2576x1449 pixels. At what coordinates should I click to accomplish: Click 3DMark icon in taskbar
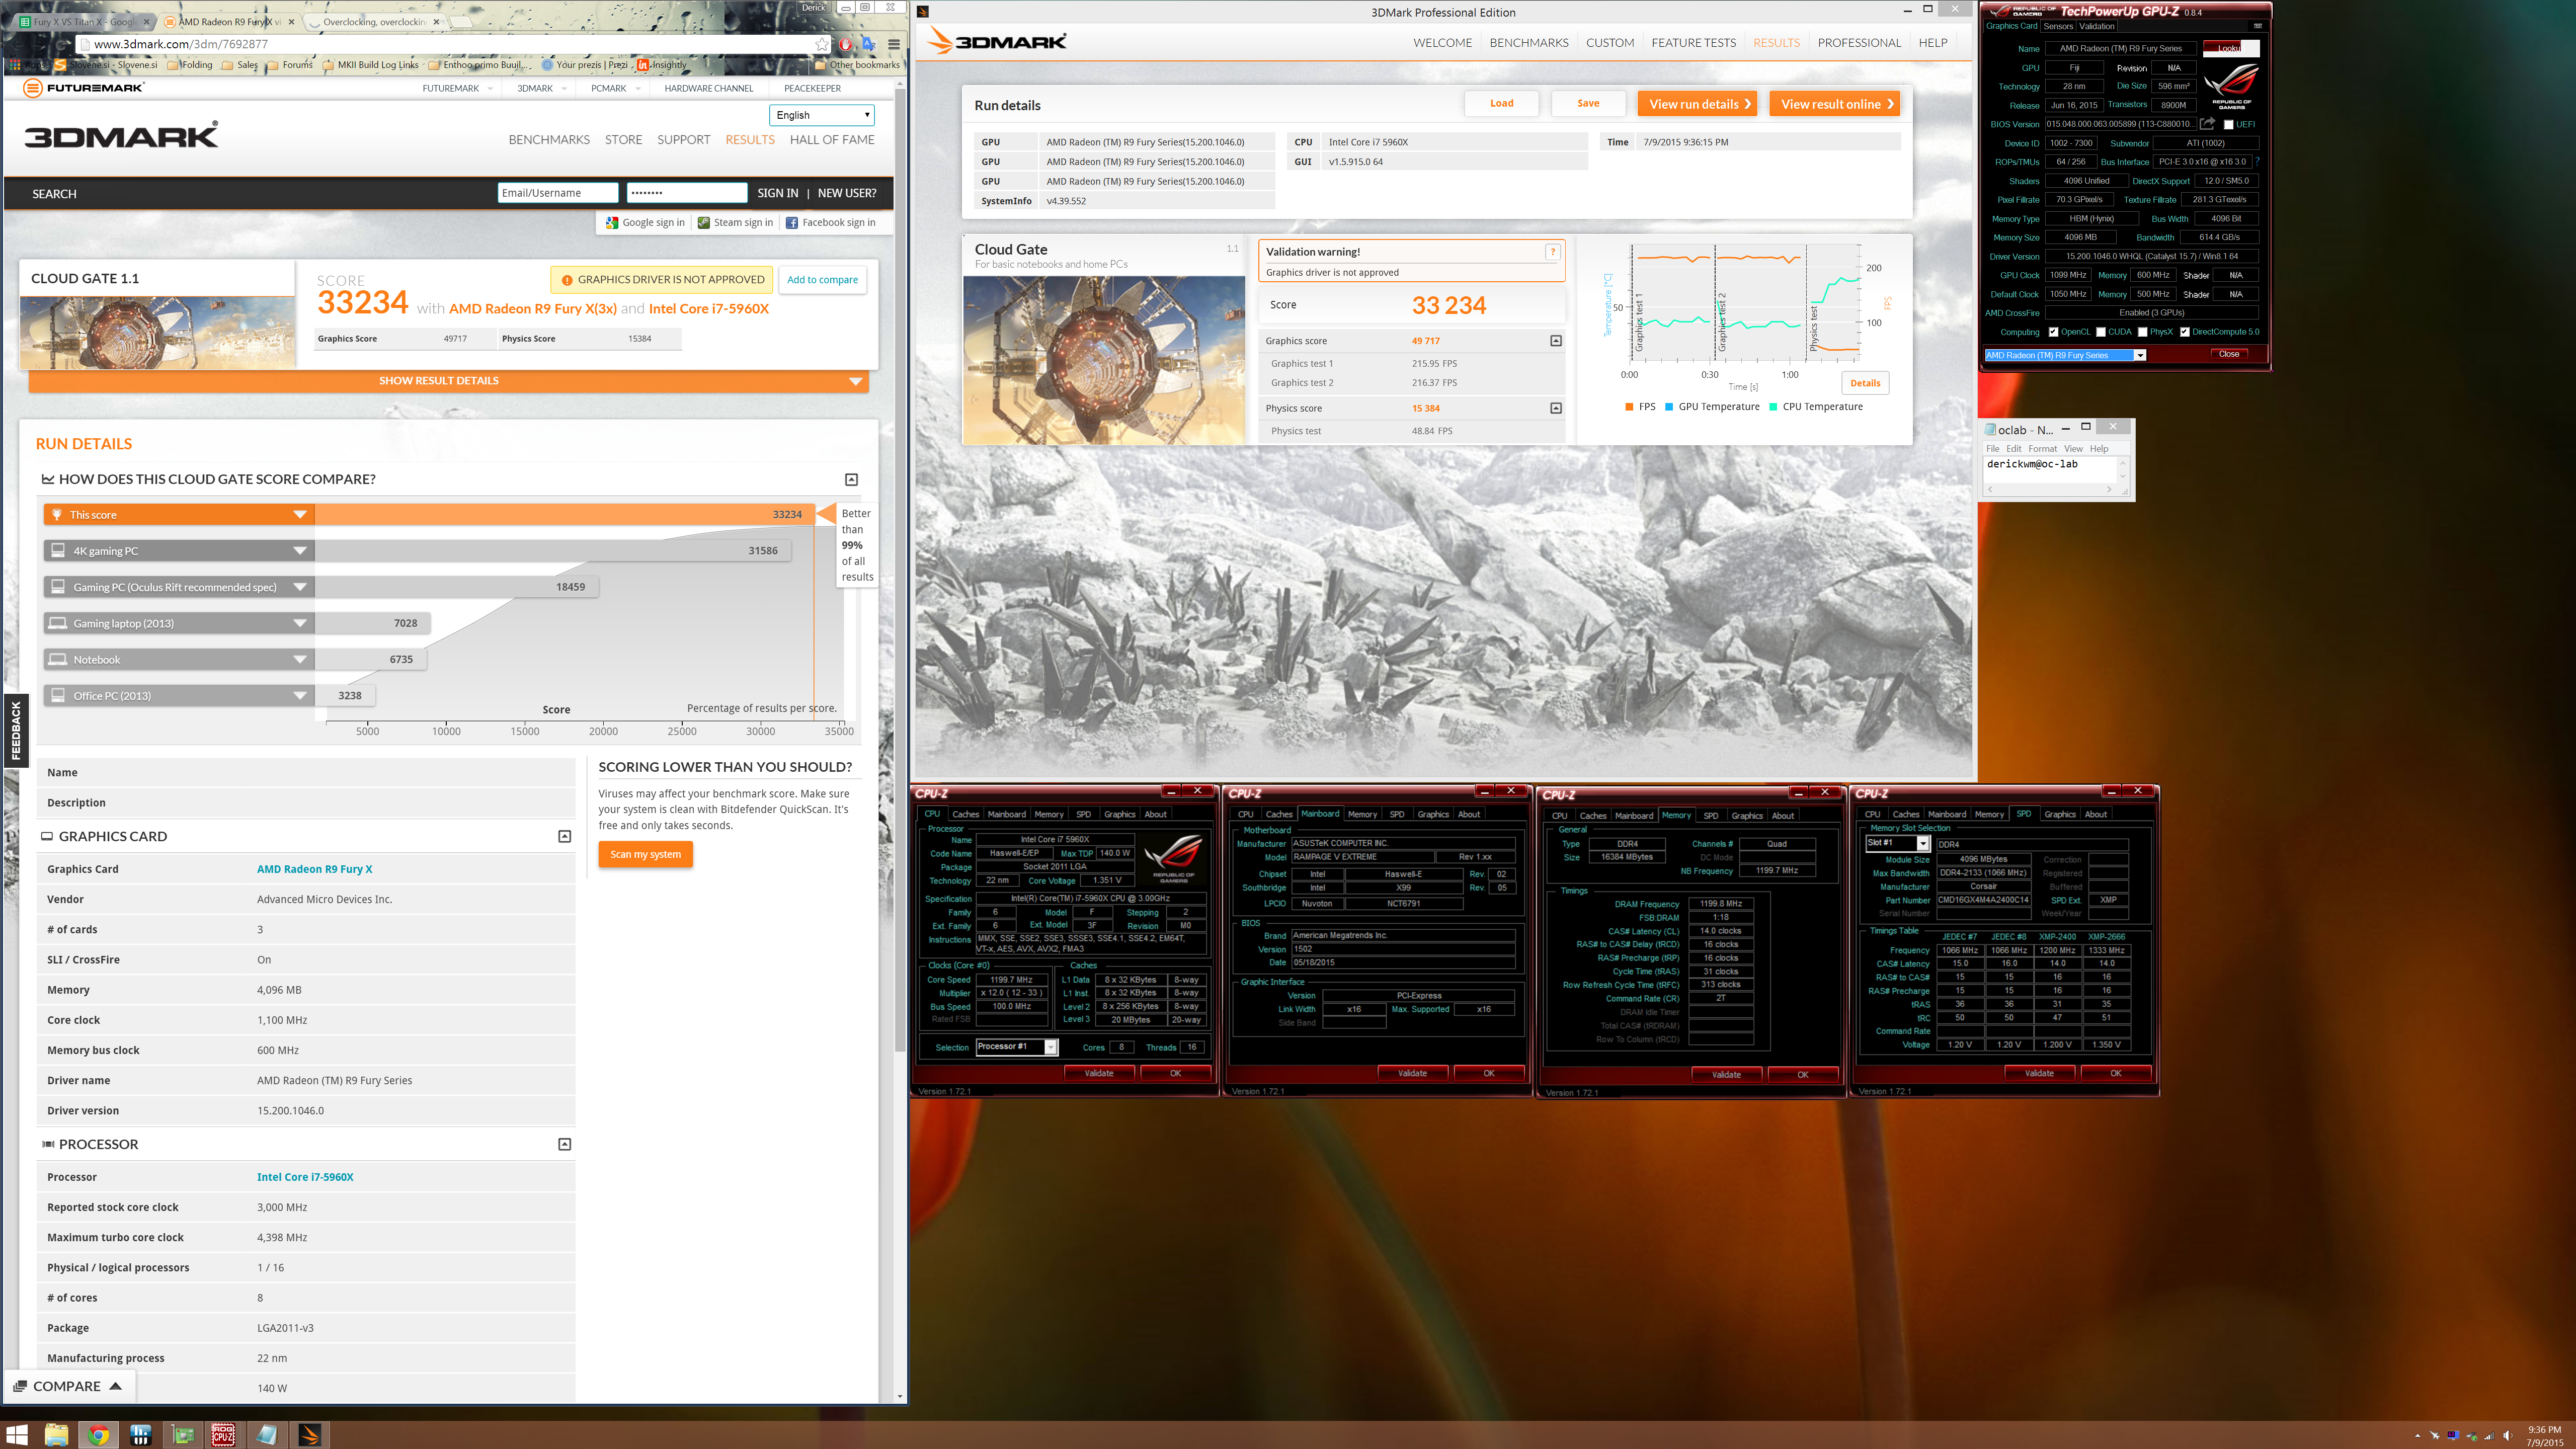pos(309,1435)
